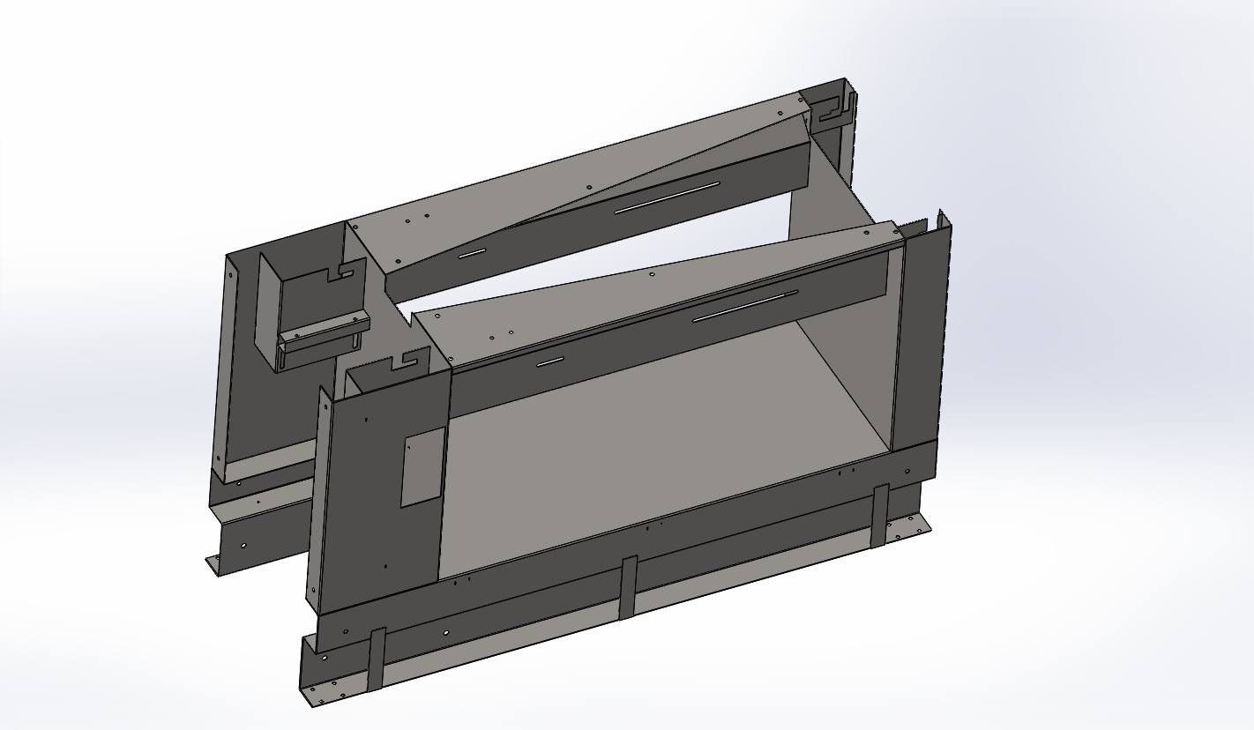Select the short slot on the rear rail

pos(472,254)
